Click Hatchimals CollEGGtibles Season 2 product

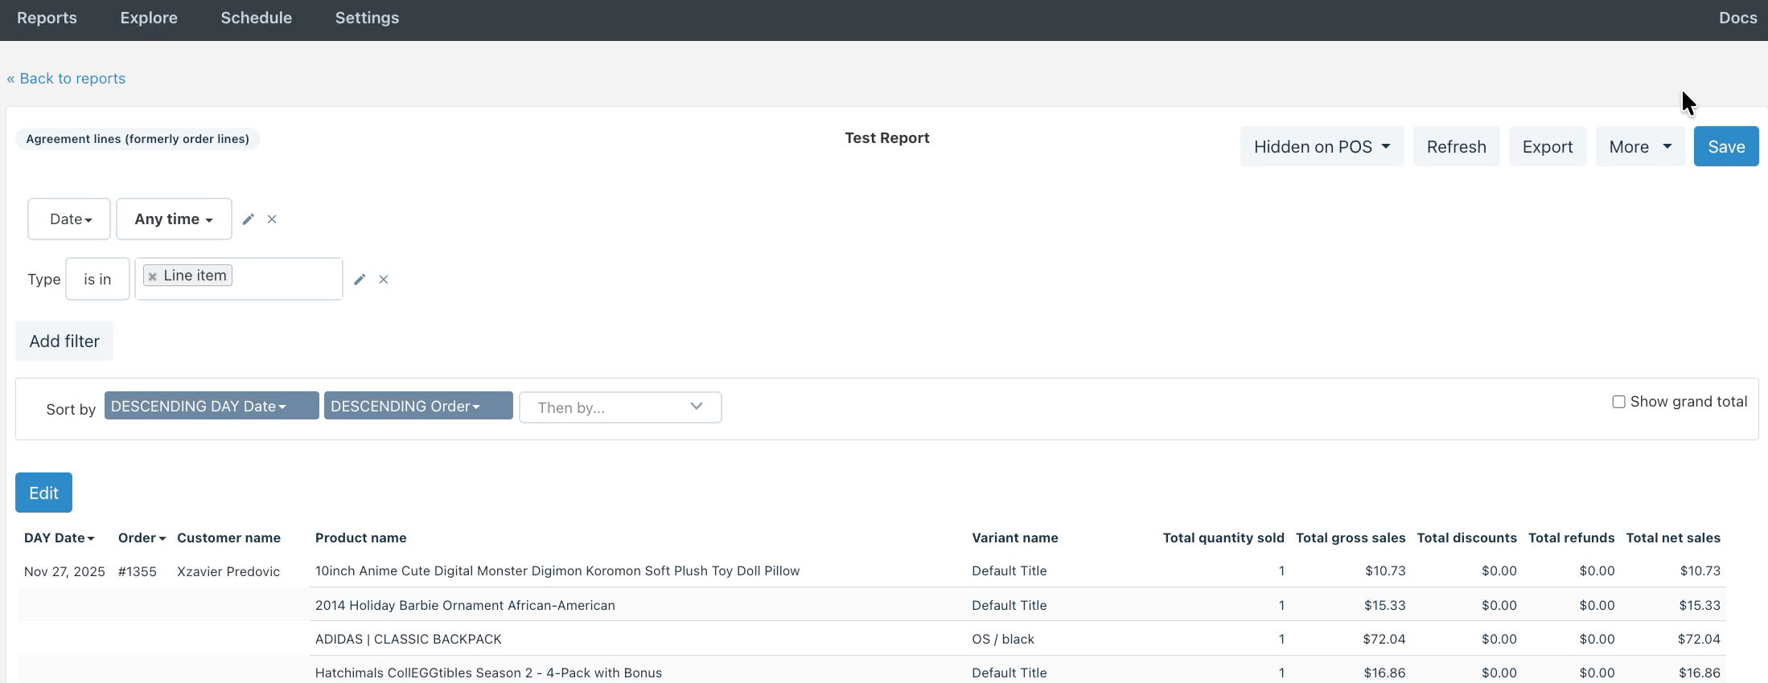(x=488, y=673)
